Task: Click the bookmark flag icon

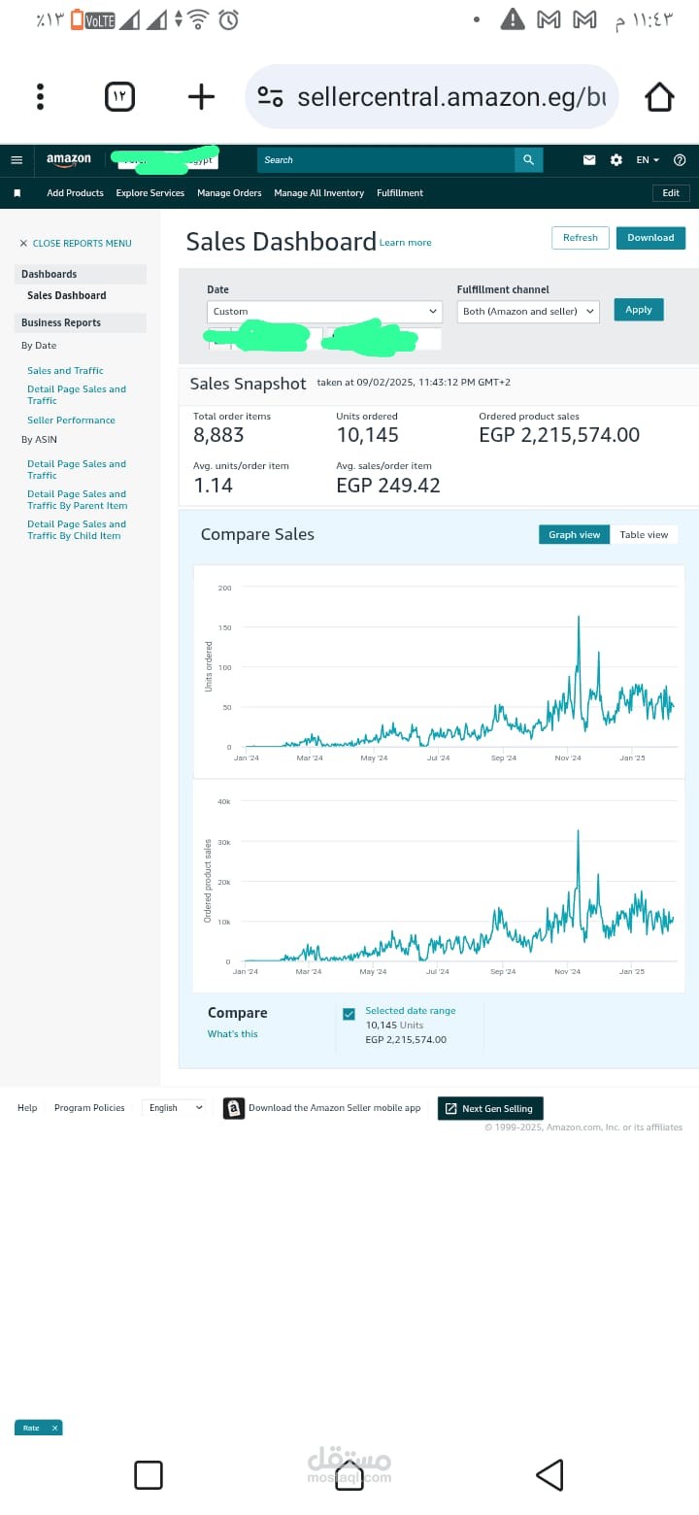Action: (x=17, y=193)
